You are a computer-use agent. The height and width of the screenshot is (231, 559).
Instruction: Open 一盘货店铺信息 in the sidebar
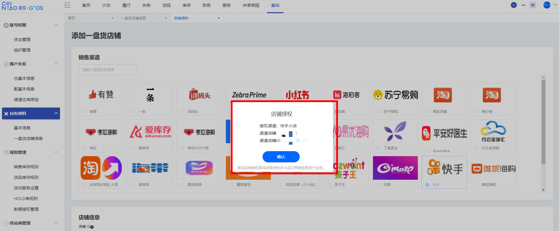(28, 138)
